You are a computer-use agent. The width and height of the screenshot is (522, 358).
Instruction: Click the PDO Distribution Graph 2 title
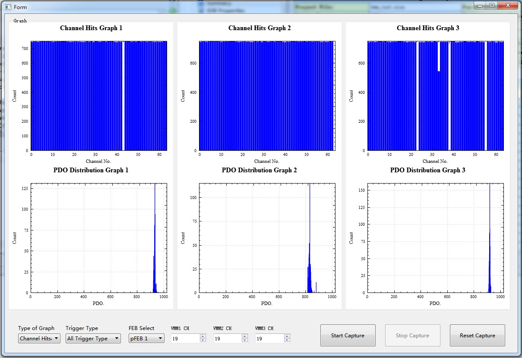pos(259,170)
